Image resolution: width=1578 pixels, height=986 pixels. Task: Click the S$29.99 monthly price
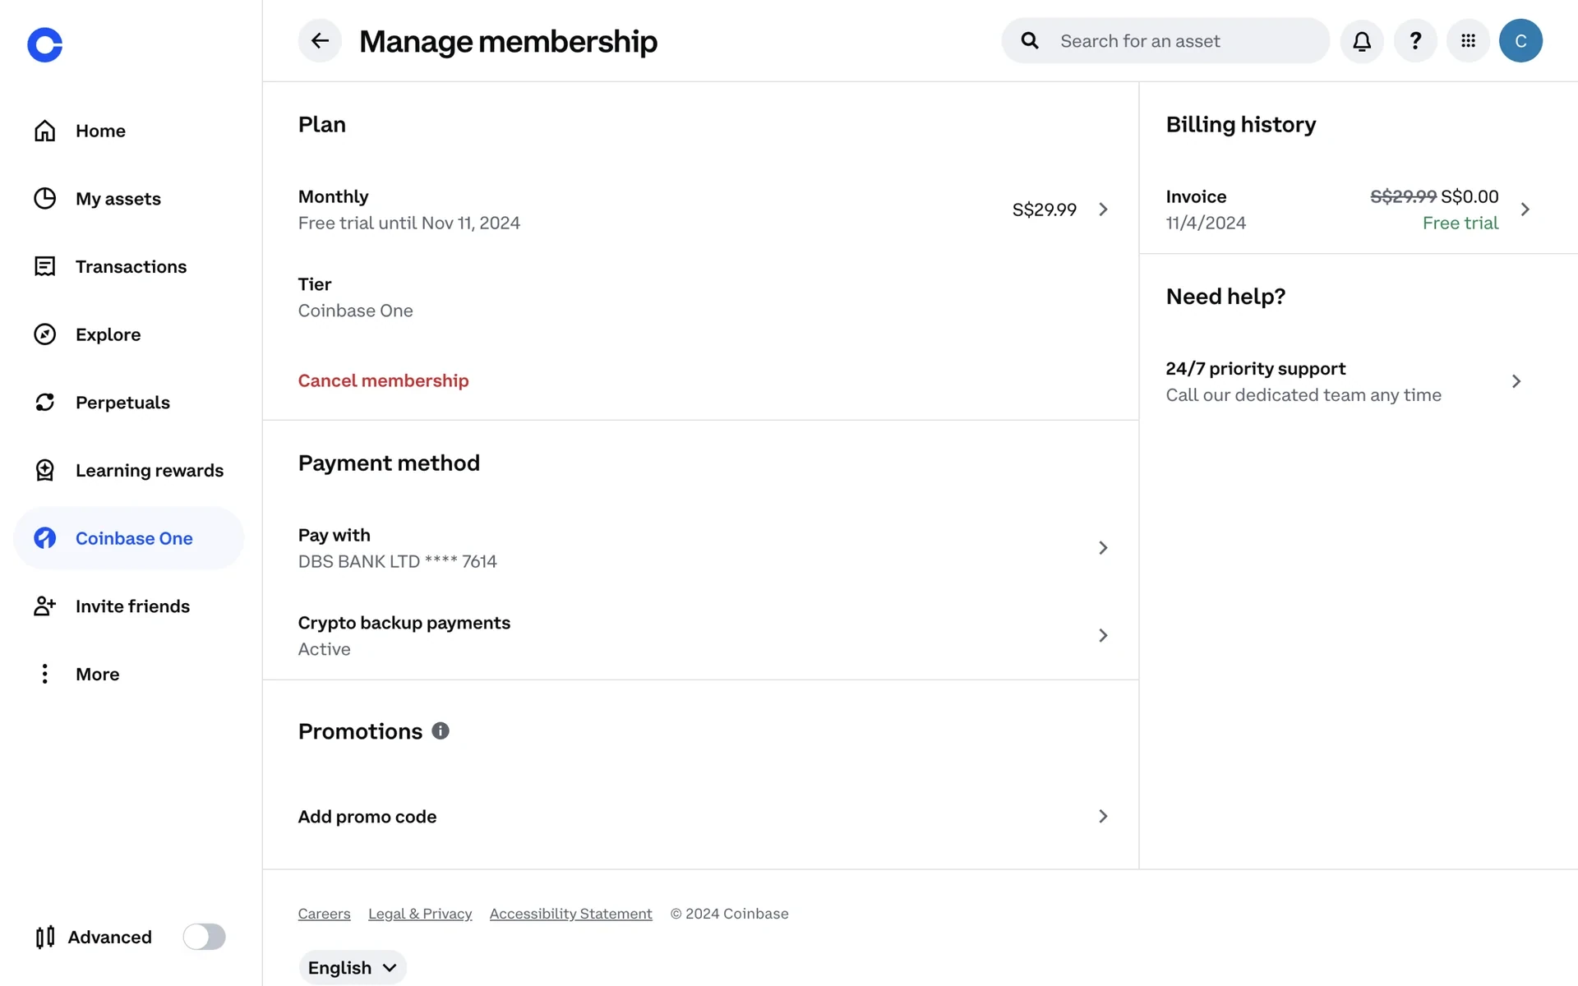pyautogui.click(x=1045, y=210)
